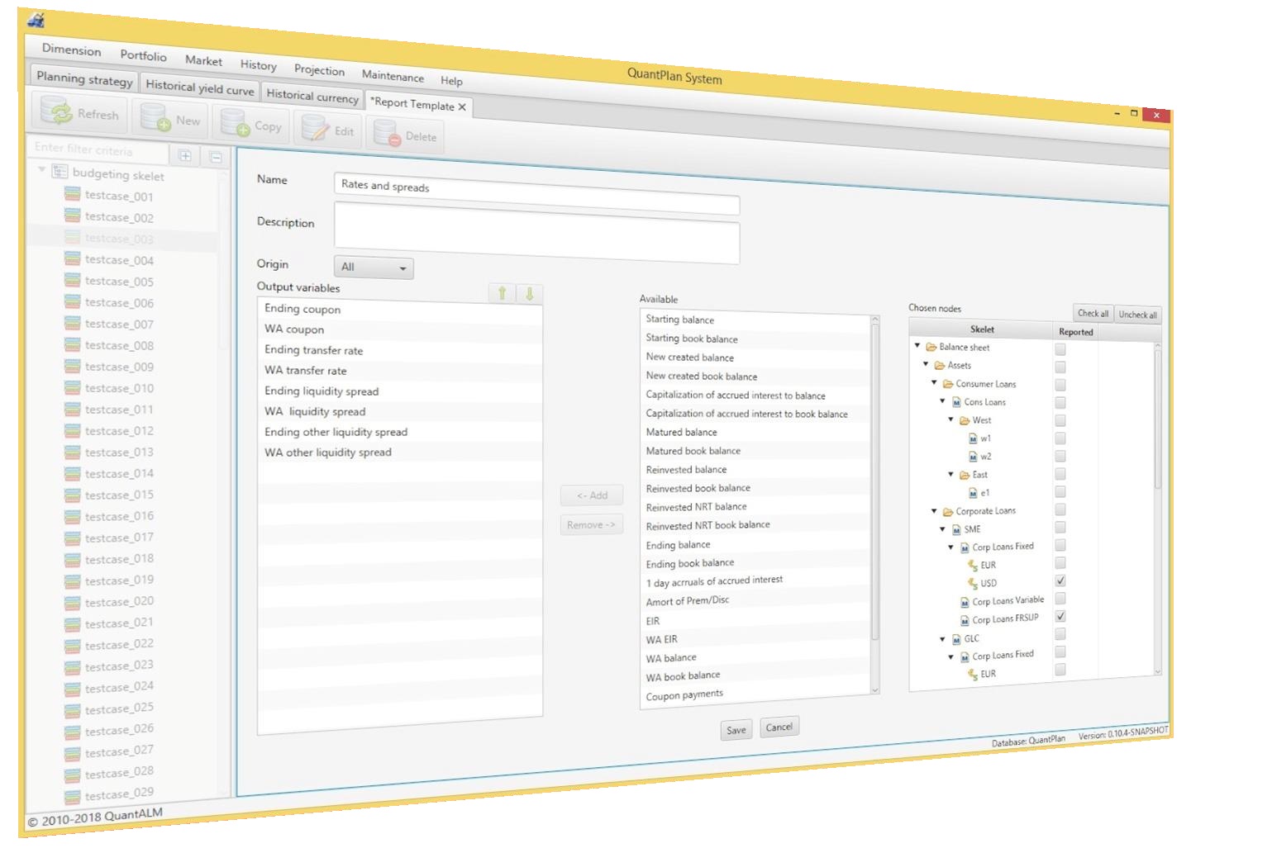
Task: Uncheck Reported checkbox for Corp Loans FRSUP
Action: coord(1060,616)
